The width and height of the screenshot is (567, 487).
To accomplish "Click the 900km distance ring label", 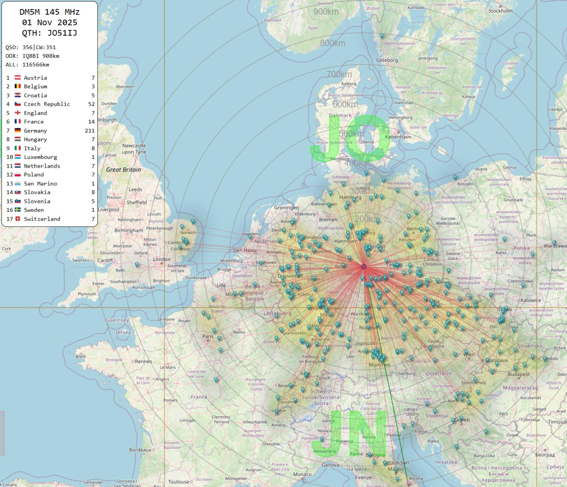I will pyautogui.click(x=326, y=12).
